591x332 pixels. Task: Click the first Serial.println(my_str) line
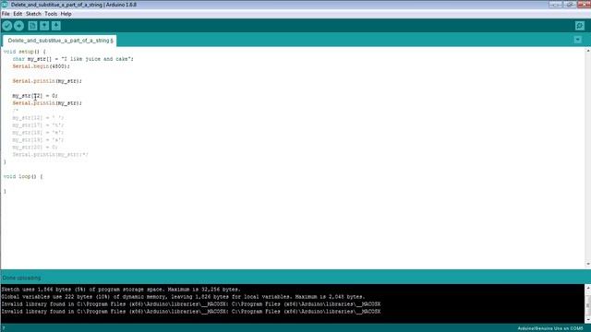coord(47,81)
